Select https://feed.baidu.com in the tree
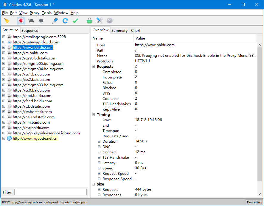 point(32,101)
